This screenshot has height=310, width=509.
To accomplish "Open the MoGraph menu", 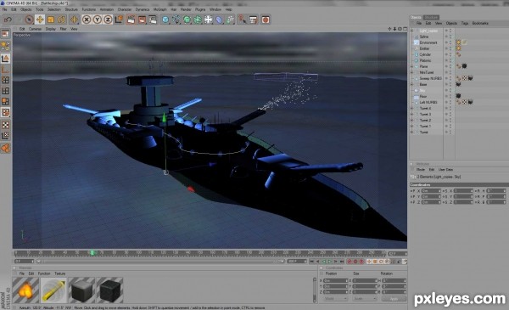I will (159, 9).
